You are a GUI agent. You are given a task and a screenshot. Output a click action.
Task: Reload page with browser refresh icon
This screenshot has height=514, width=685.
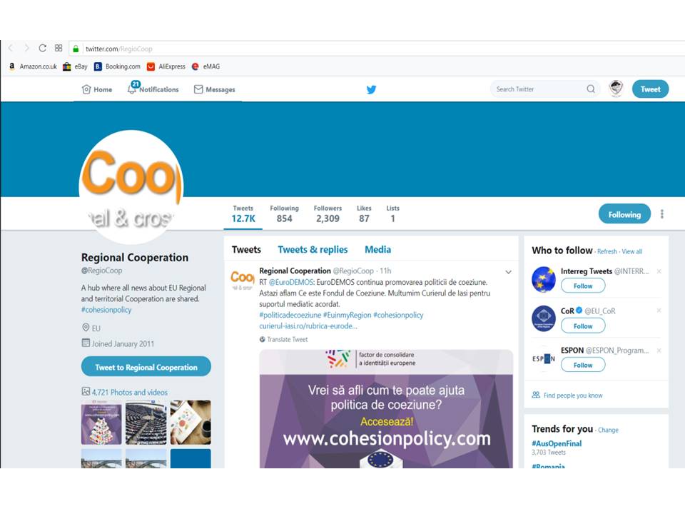pos(42,48)
